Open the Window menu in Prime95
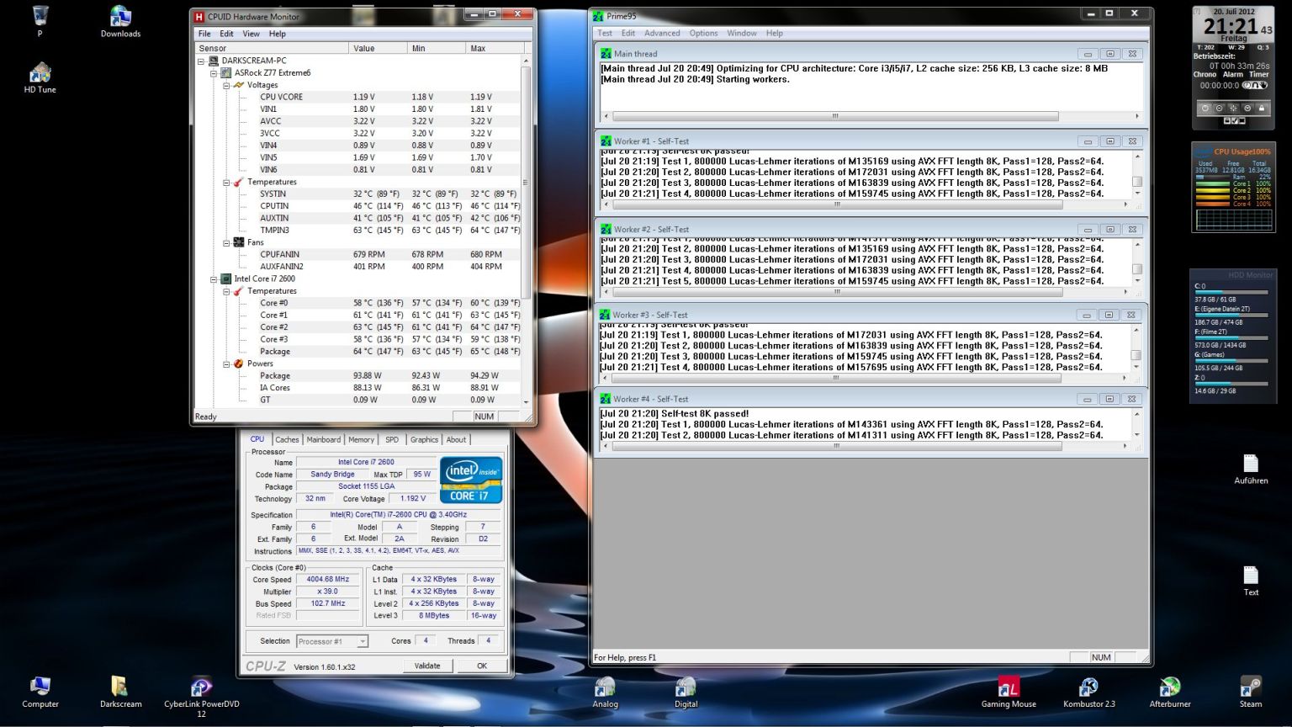The height and width of the screenshot is (727, 1292). [742, 34]
